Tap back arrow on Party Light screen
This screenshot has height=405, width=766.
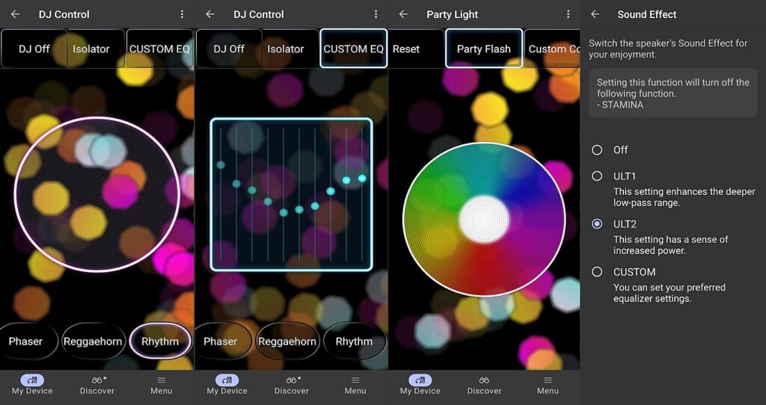coord(403,14)
